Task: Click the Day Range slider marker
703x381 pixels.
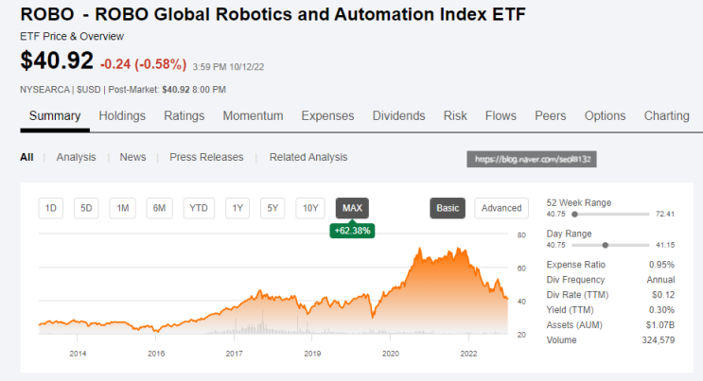Action: click(x=606, y=245)
